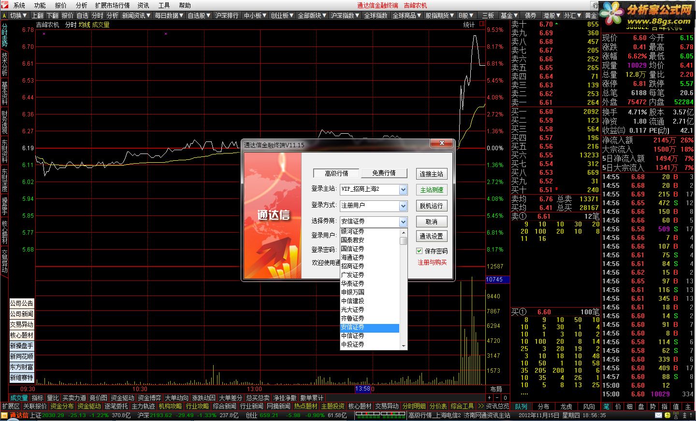The image size is (696, 421).
Task: Open the 切换 toolbar dropdown
Action: [18, 15]
